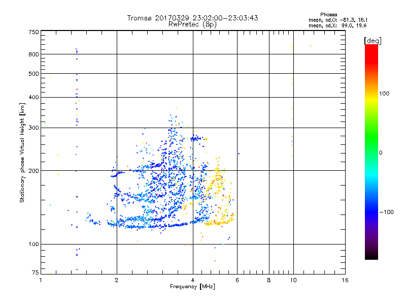Click the 'mean, sd,X: 99.0, 19.6' line

point(337,25)
